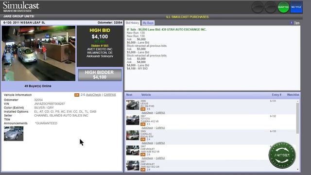Click the '6-130: 2011 NISSAN LEAF SL' title
The image size is (311, 175).
tap(24, 23)
